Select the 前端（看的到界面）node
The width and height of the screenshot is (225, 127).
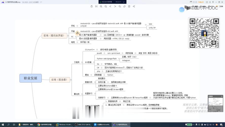(x=54, y=36)
